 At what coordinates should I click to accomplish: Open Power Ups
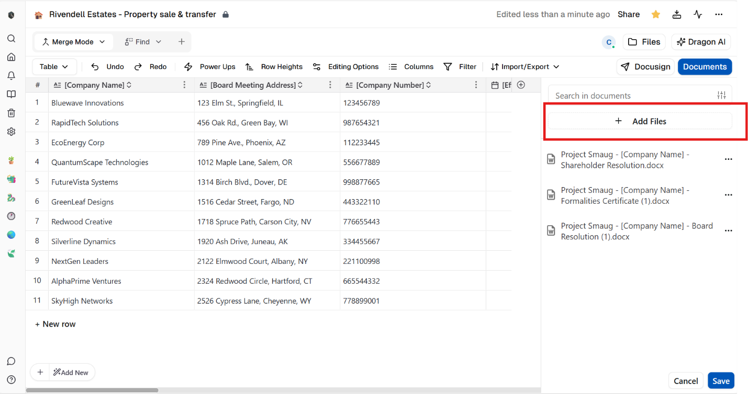210,67
